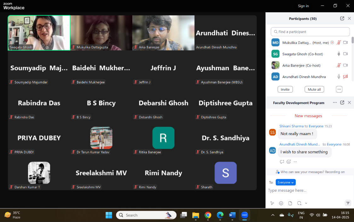
Task: Select Arka Banerjee's video tile
Action: [163, 33]
